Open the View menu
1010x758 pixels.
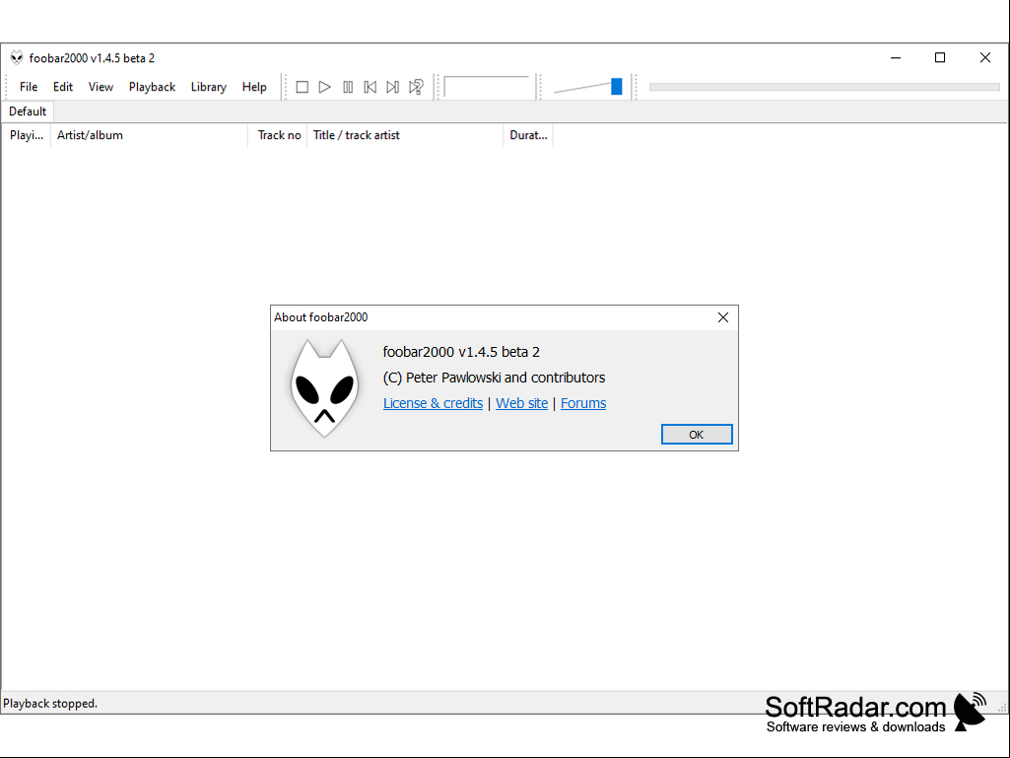point(101,87)
